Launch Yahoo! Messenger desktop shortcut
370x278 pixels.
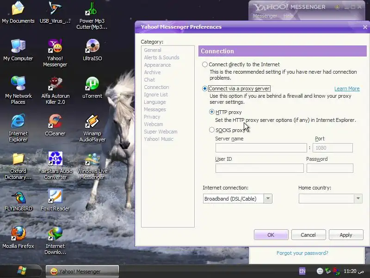click(x=55, y=53)
